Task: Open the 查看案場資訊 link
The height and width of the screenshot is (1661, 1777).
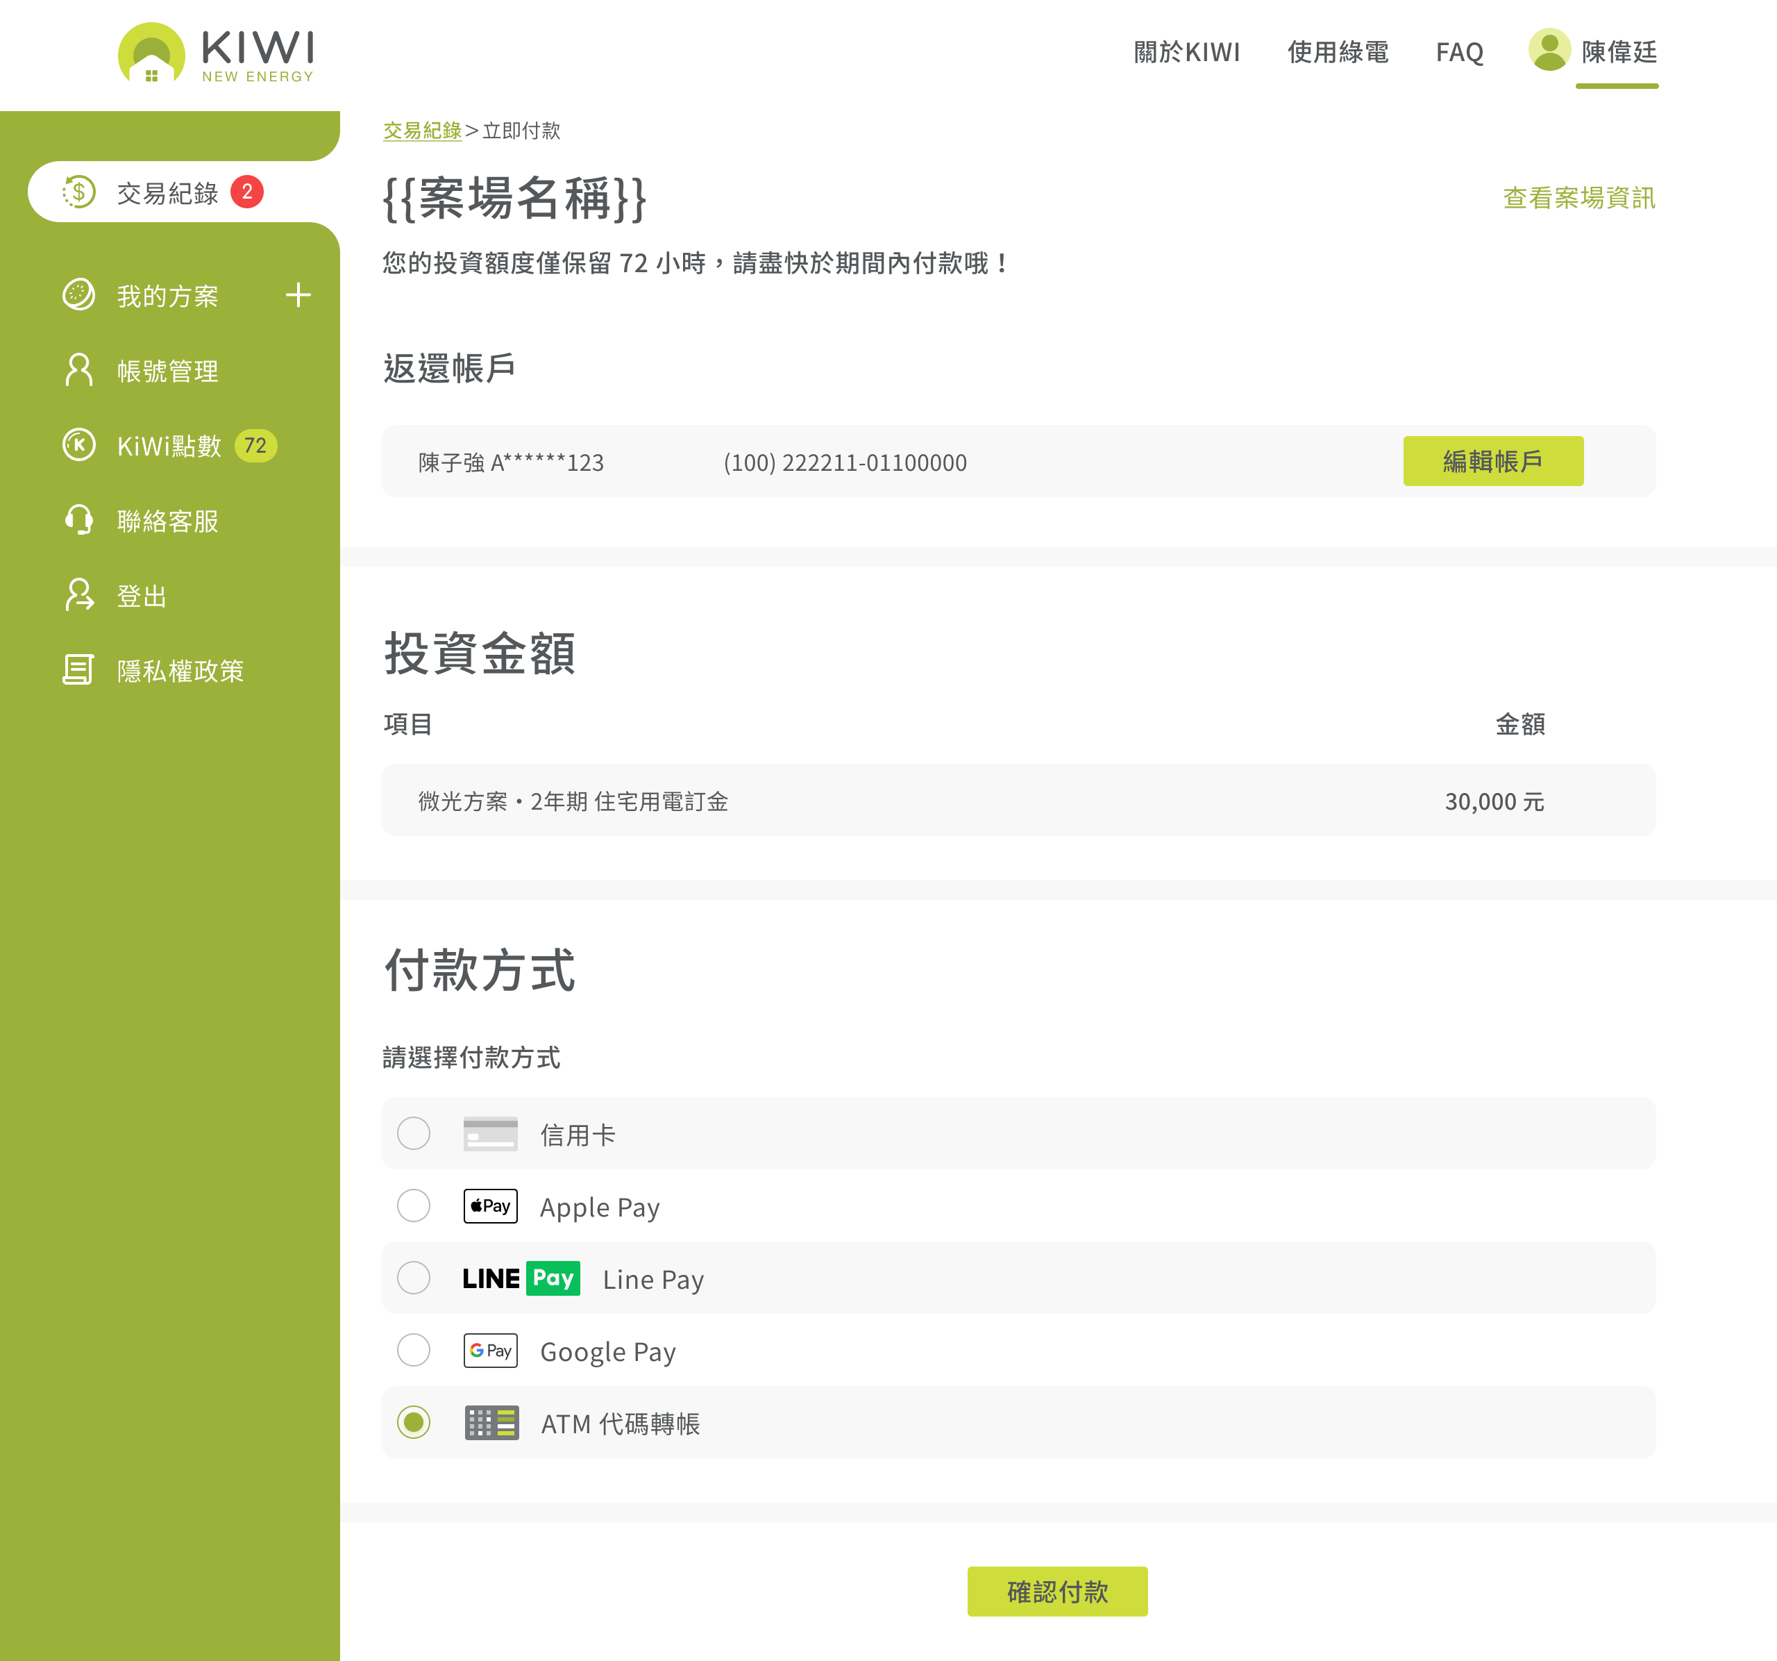Action: pos(1578,199)
